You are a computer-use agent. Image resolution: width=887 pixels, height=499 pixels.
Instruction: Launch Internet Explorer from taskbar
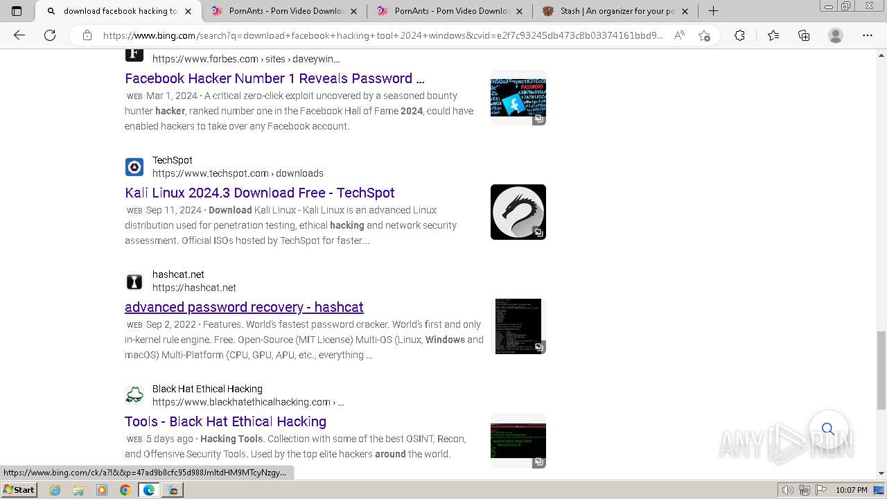(x=55, y=490)
